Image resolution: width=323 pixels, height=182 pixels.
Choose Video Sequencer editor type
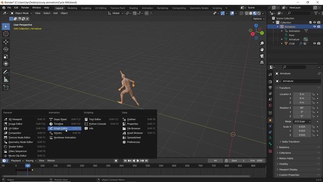25,151
